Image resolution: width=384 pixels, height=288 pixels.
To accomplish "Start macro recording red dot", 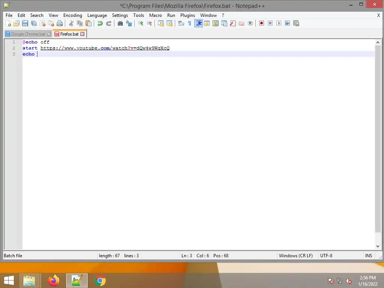I will point(261,23).
